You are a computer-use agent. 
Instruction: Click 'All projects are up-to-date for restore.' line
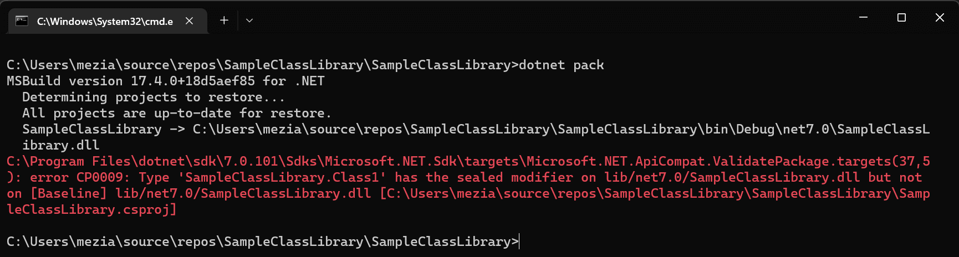coord(176,114)
